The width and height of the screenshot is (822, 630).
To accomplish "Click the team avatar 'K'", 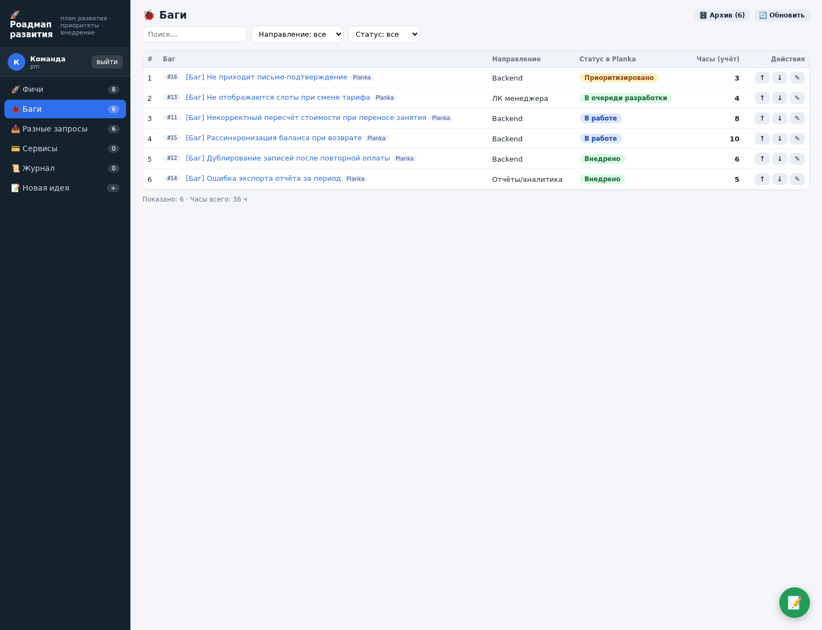I will pos(16,62).
